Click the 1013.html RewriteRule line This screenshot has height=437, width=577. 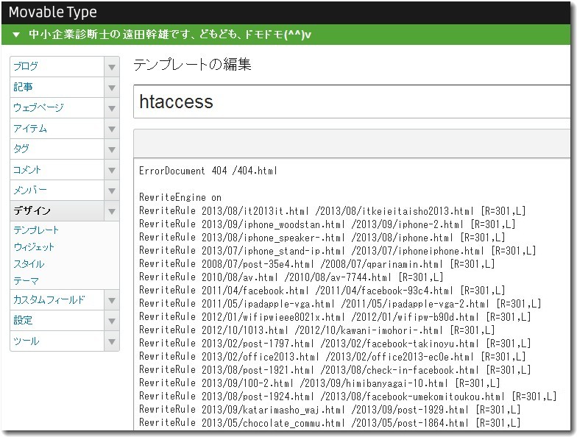(316, 330)
